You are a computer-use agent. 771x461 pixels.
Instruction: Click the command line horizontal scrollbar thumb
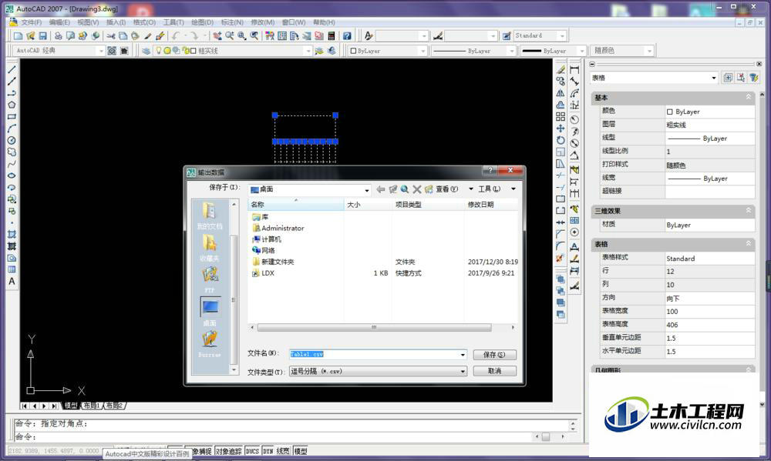[545, 436]
